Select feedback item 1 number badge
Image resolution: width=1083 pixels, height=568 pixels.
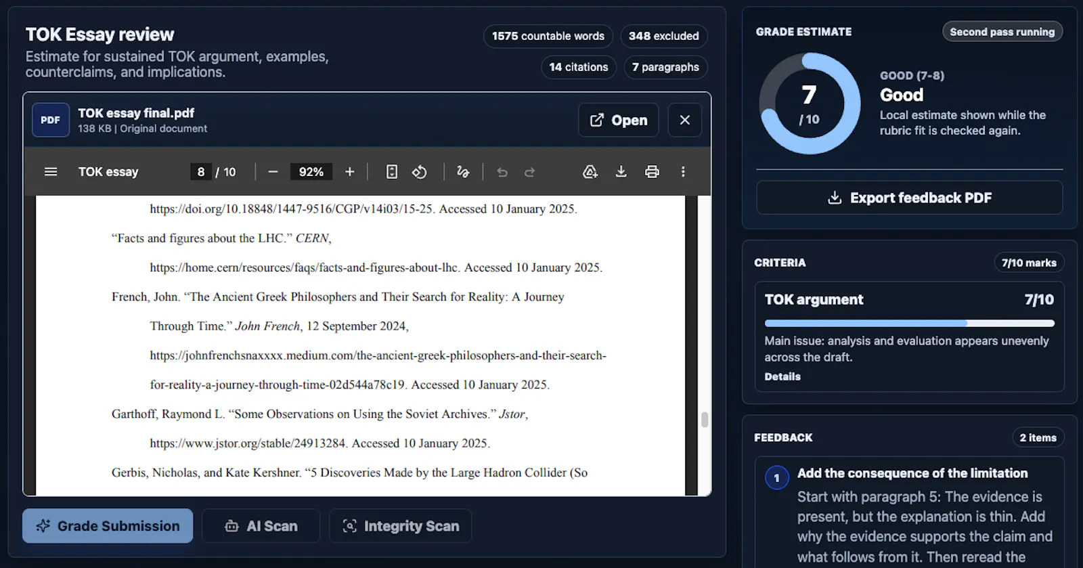pos(777,477)
